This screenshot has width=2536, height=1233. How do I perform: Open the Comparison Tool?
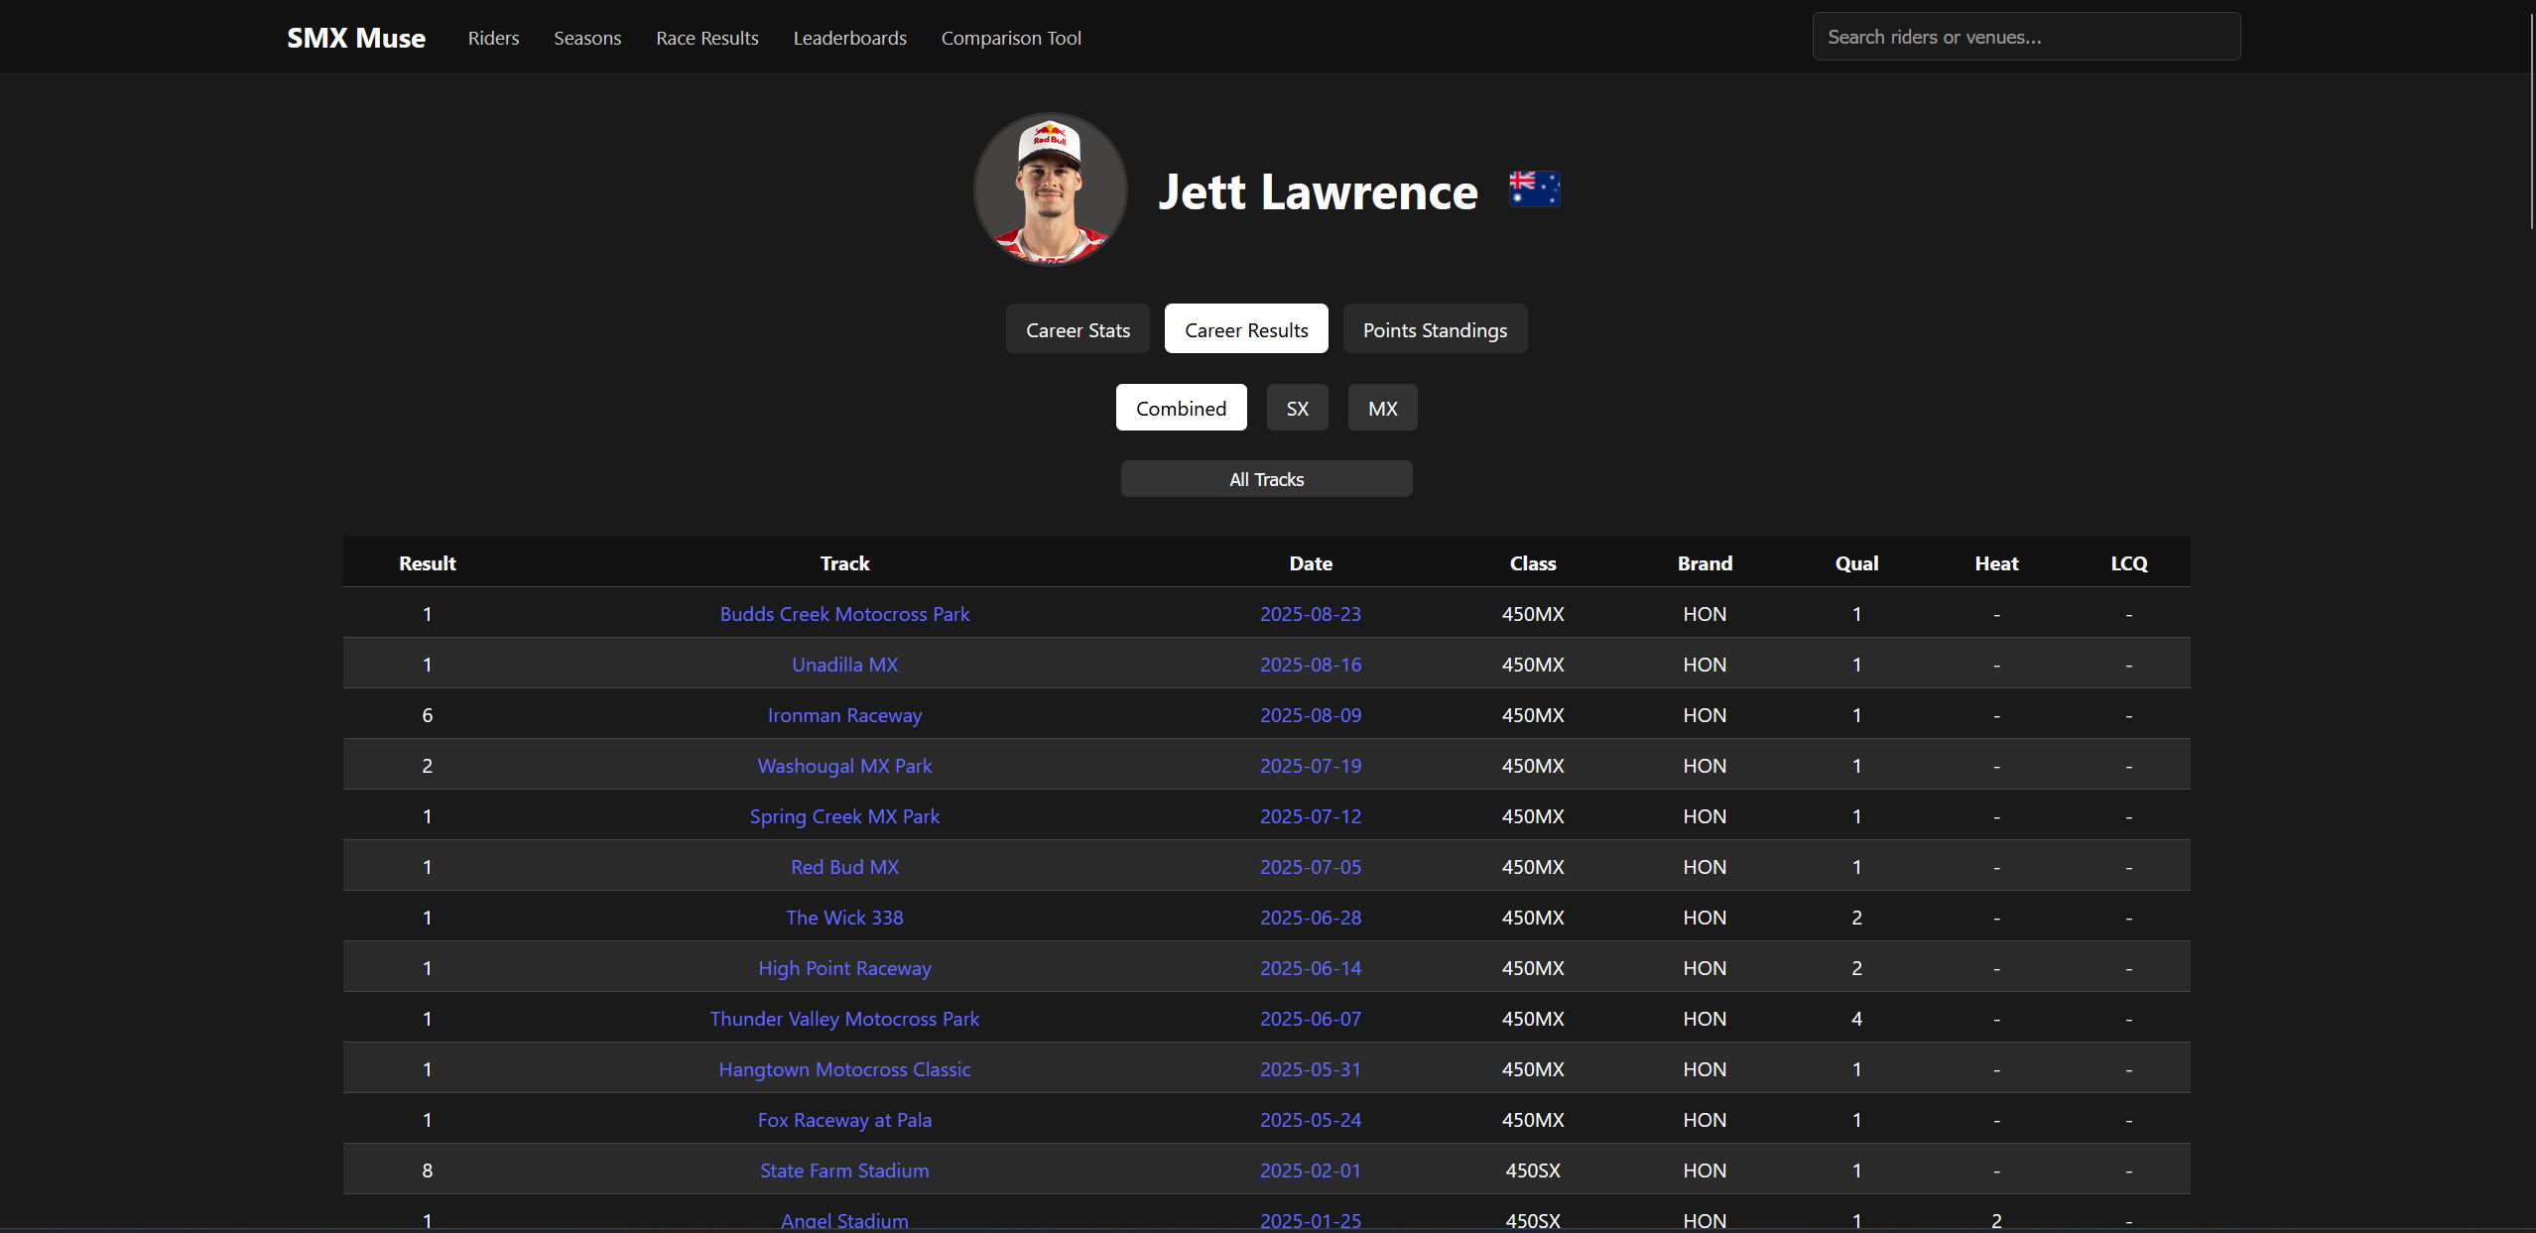[x=1011, y=38]
